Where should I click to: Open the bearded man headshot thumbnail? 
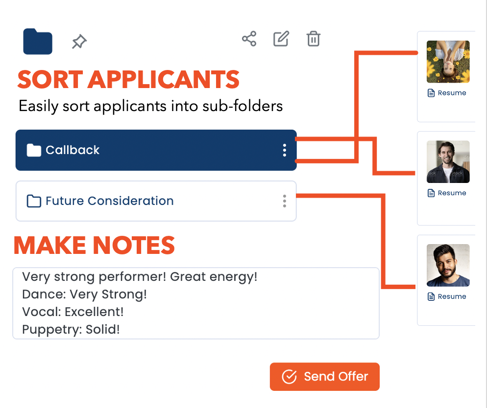pyautogui.click(x=448, y=265)
